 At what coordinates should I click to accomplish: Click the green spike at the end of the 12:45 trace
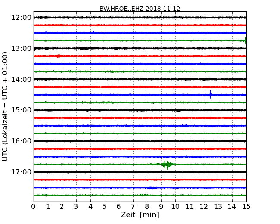coord(246,40)
